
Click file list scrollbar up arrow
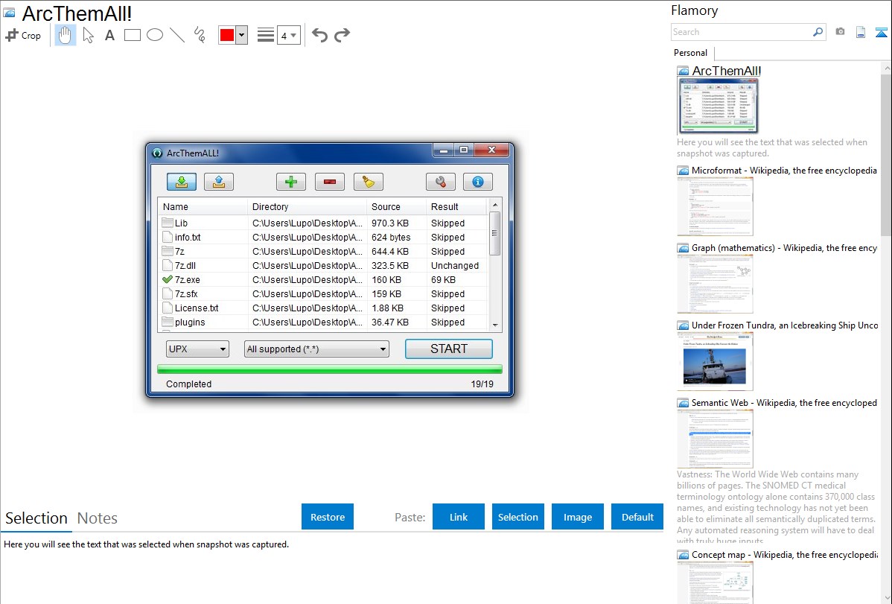click(x=495, y=205)
